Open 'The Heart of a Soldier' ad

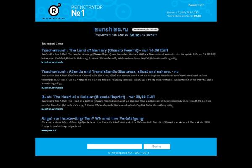pyautogui.click(x=98, y=97)
